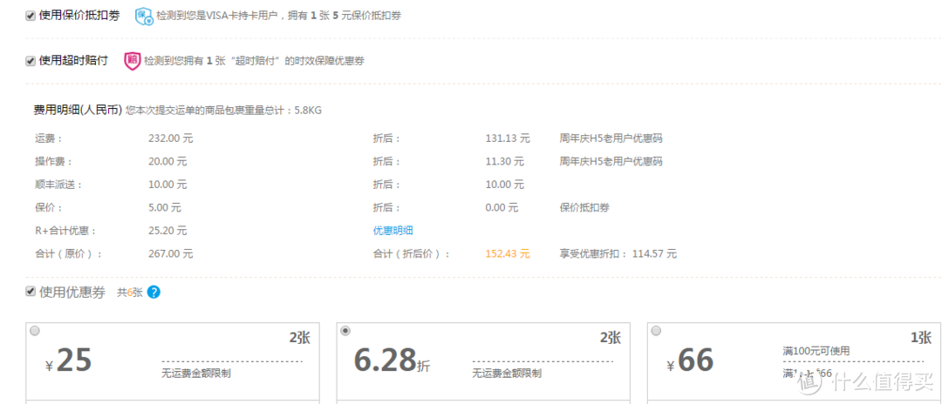Click the 2张 count on 6.28折 coupon
Screen dimensions: 942x404
610,338
